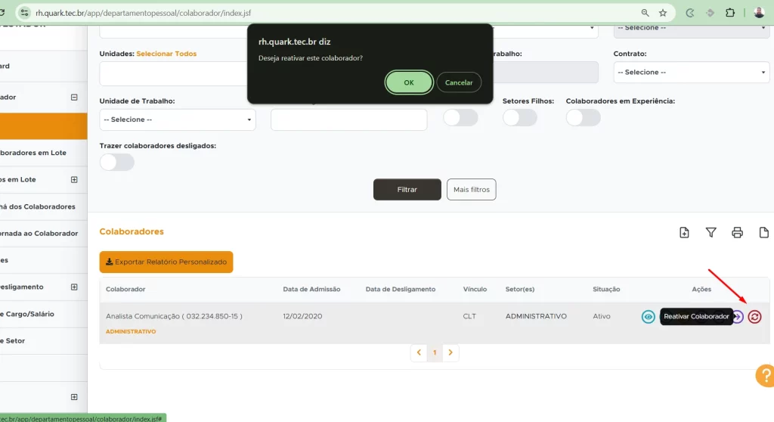Image resolution: width=774 pixels, height=422 pixels.
Task: Enable the Setores Filhos toggle
Action: point(519,117)
